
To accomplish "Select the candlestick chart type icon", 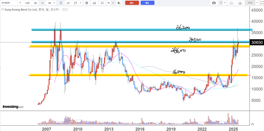I will tap(61, 3).
